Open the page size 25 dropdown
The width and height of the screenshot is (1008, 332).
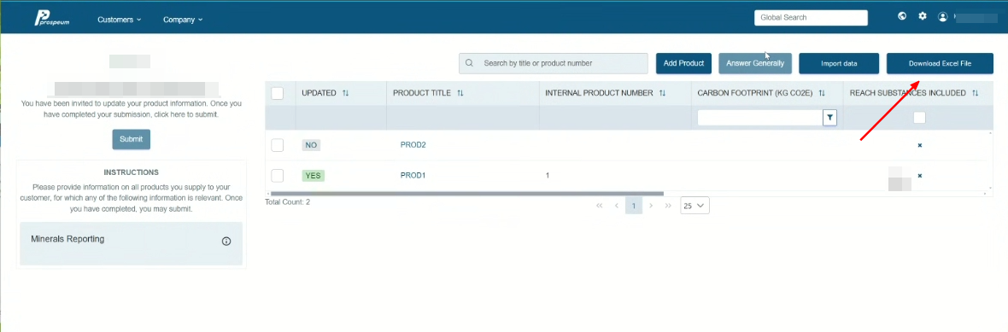[695, 207]
